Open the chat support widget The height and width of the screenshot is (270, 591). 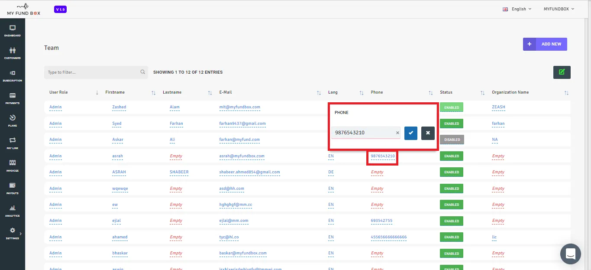tap(570, 254)
